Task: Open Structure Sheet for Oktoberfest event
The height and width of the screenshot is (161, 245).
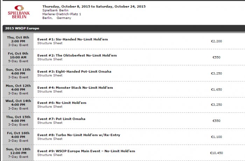Action: [50, 59]
